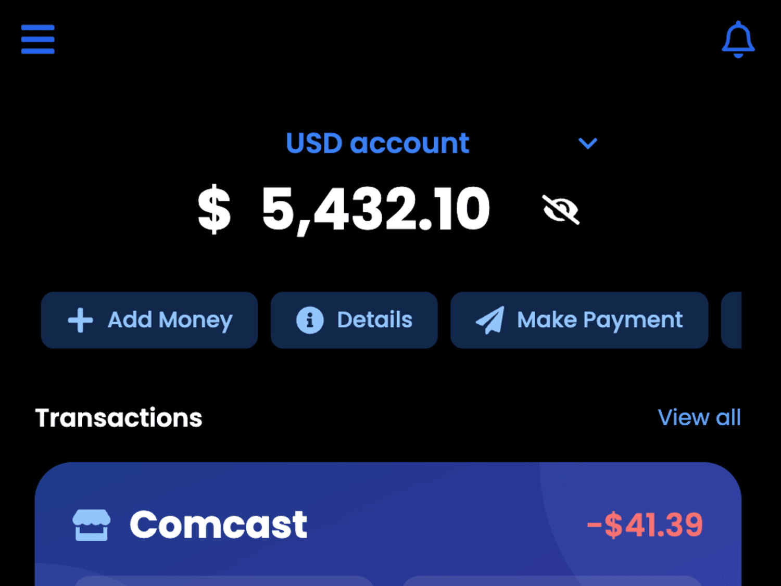Click the dollar sign before balance
Screen dimensions: 781x586
(x=214, y=210)
